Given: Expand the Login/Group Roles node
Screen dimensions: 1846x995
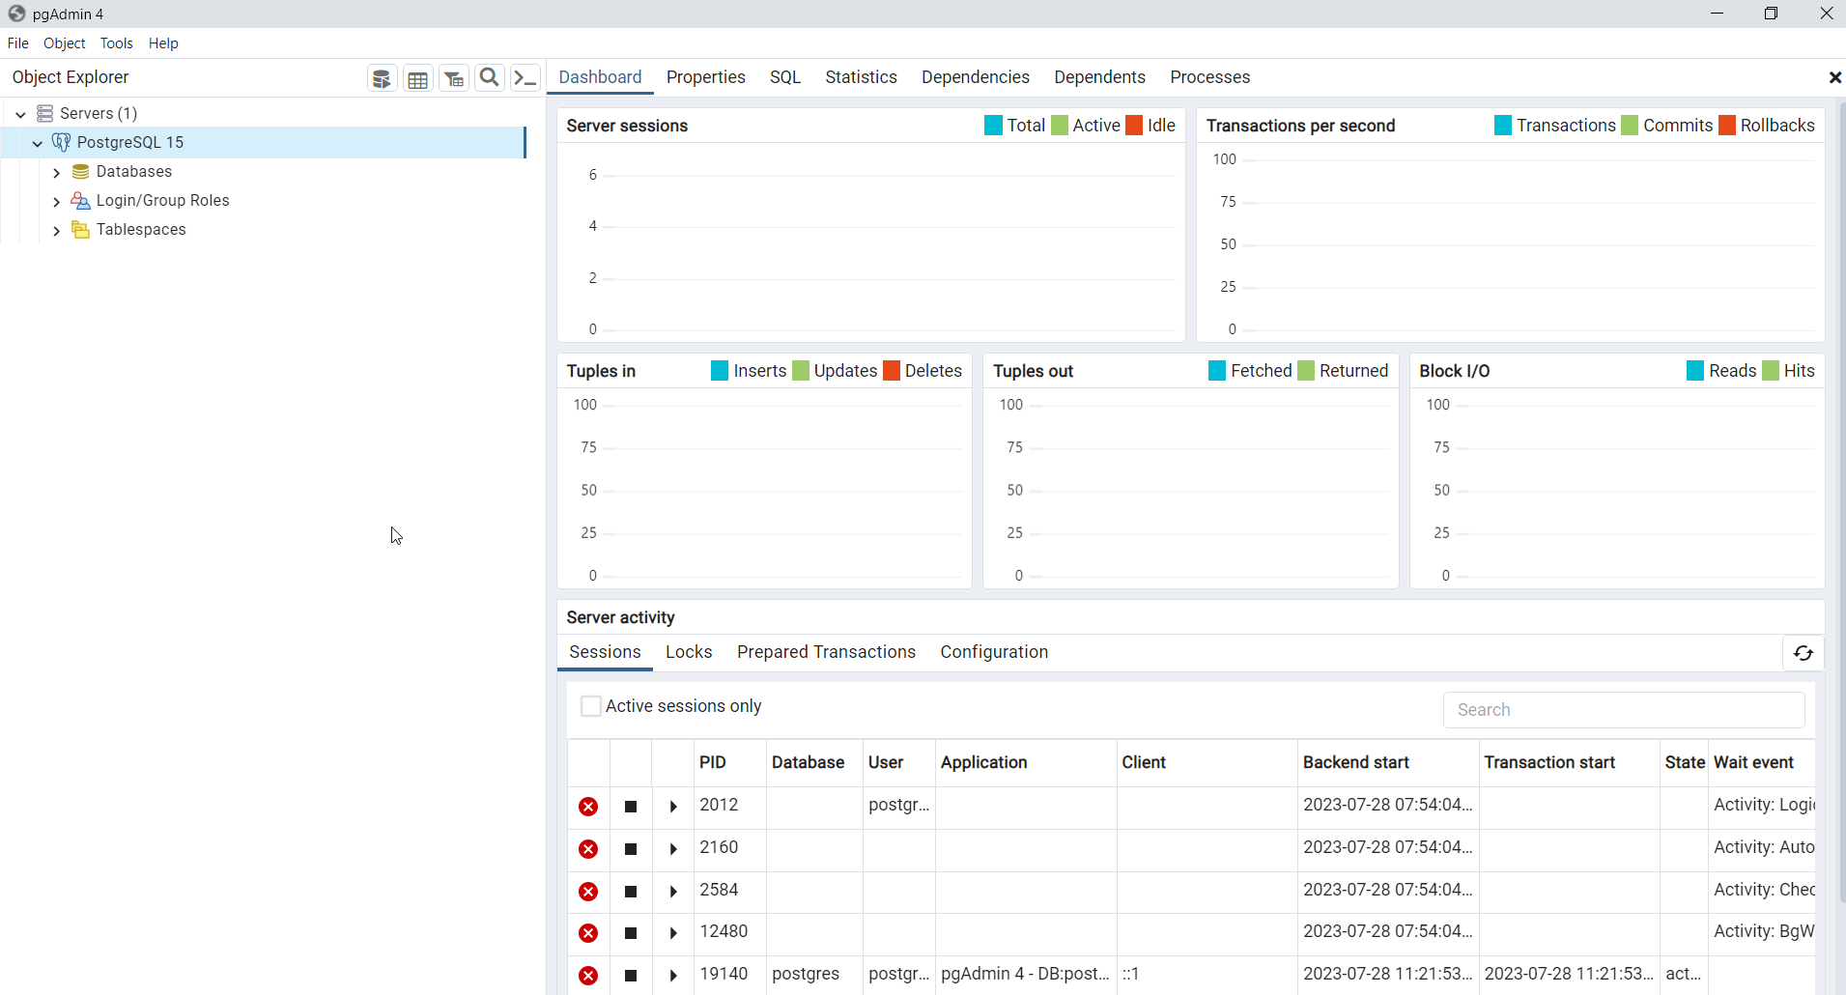Looking at the screenshot, I should (x=57, y=201).
